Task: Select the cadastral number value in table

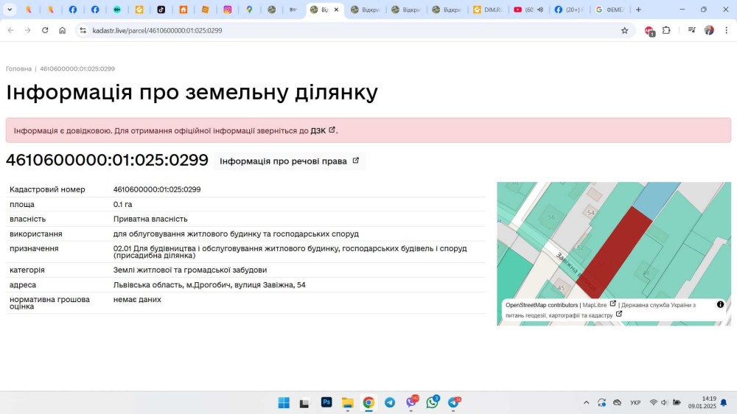Action: 157,189
